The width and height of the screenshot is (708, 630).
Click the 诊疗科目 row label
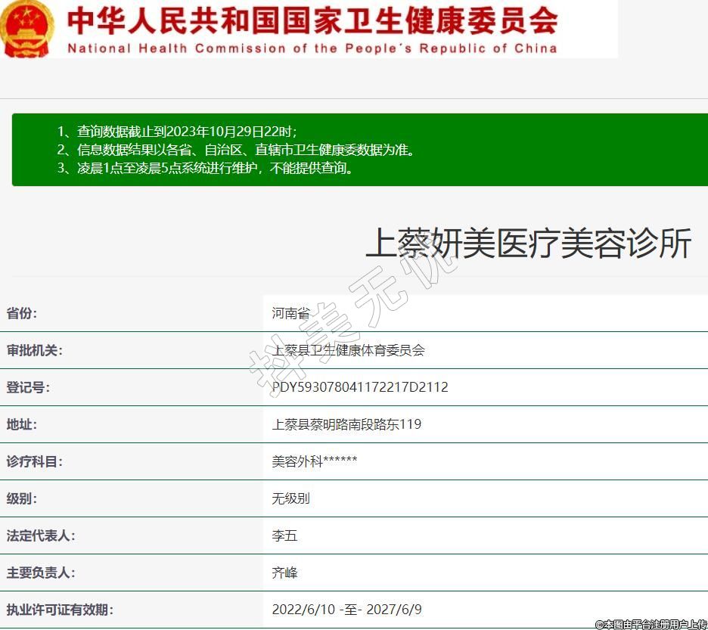click(35, 461)
